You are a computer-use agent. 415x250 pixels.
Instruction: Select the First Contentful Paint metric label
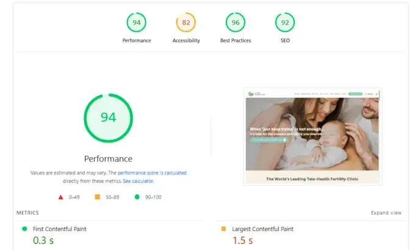click(x=60, y=229)
